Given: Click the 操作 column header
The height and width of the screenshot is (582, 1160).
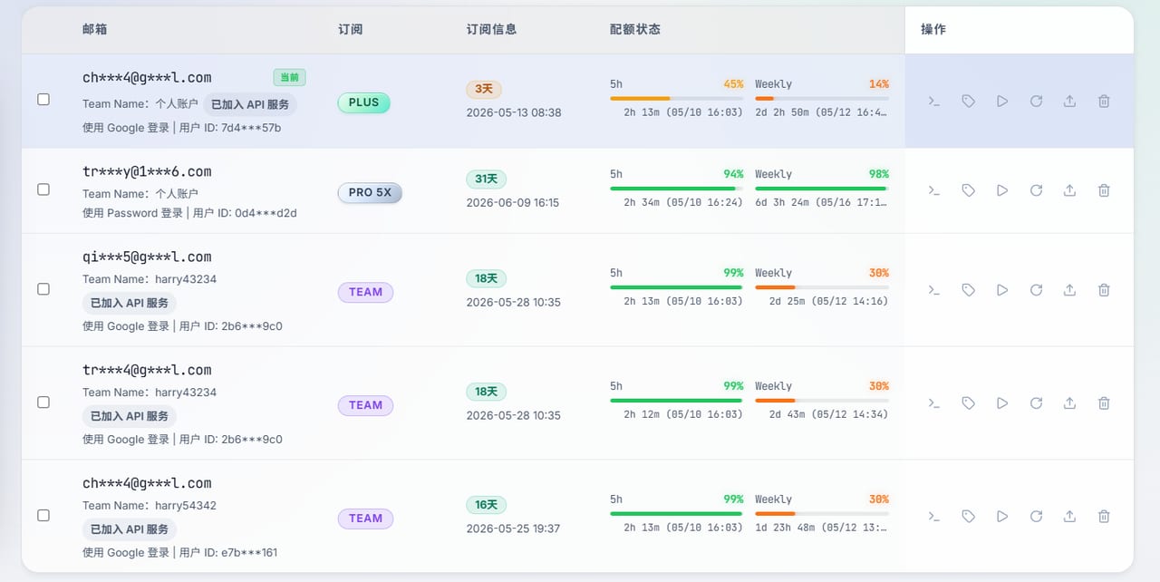Looking at the screenshot, I should coord(933,29).
